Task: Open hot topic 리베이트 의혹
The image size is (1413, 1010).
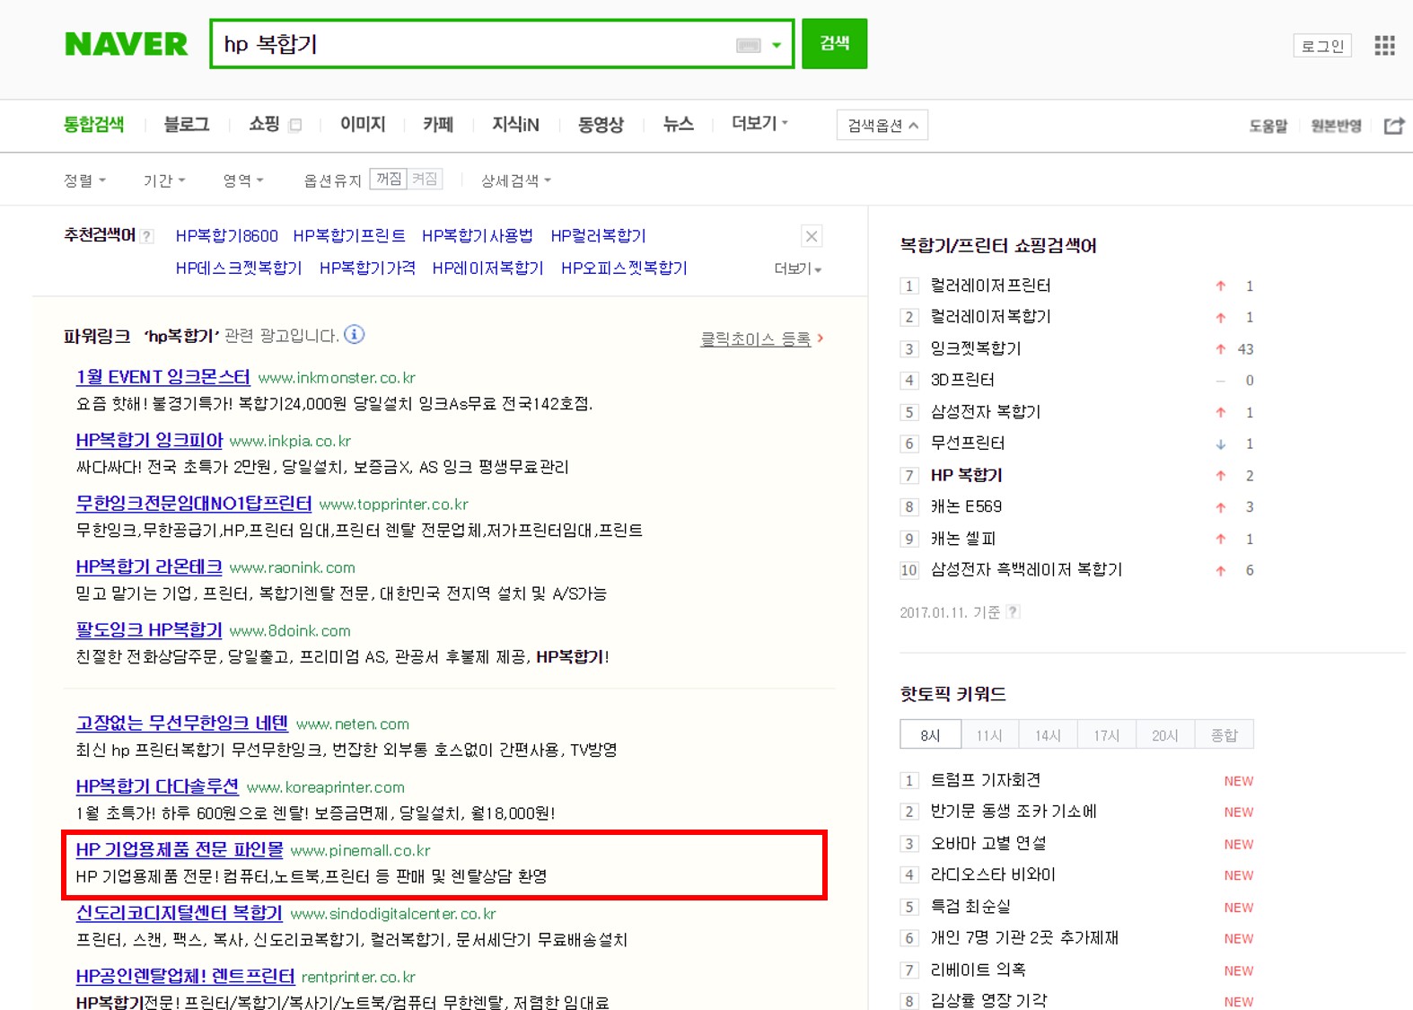Action: tap(979, 970)
